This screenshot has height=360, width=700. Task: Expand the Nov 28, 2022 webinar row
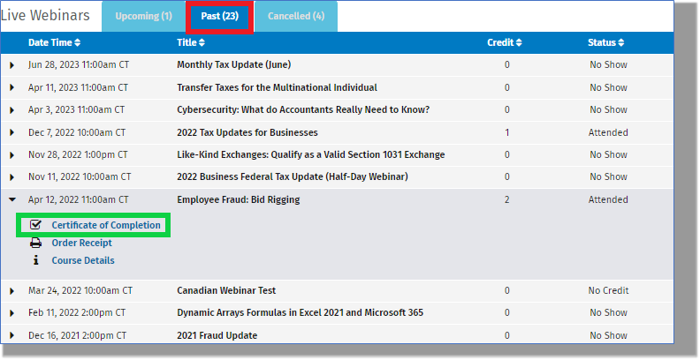pyautogui.click(x=12, y=155)
